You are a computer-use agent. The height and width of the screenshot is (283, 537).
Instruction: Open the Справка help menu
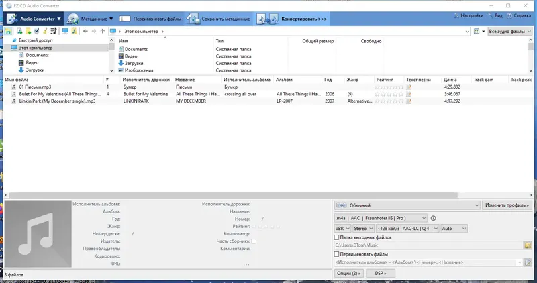coord(519,15)
